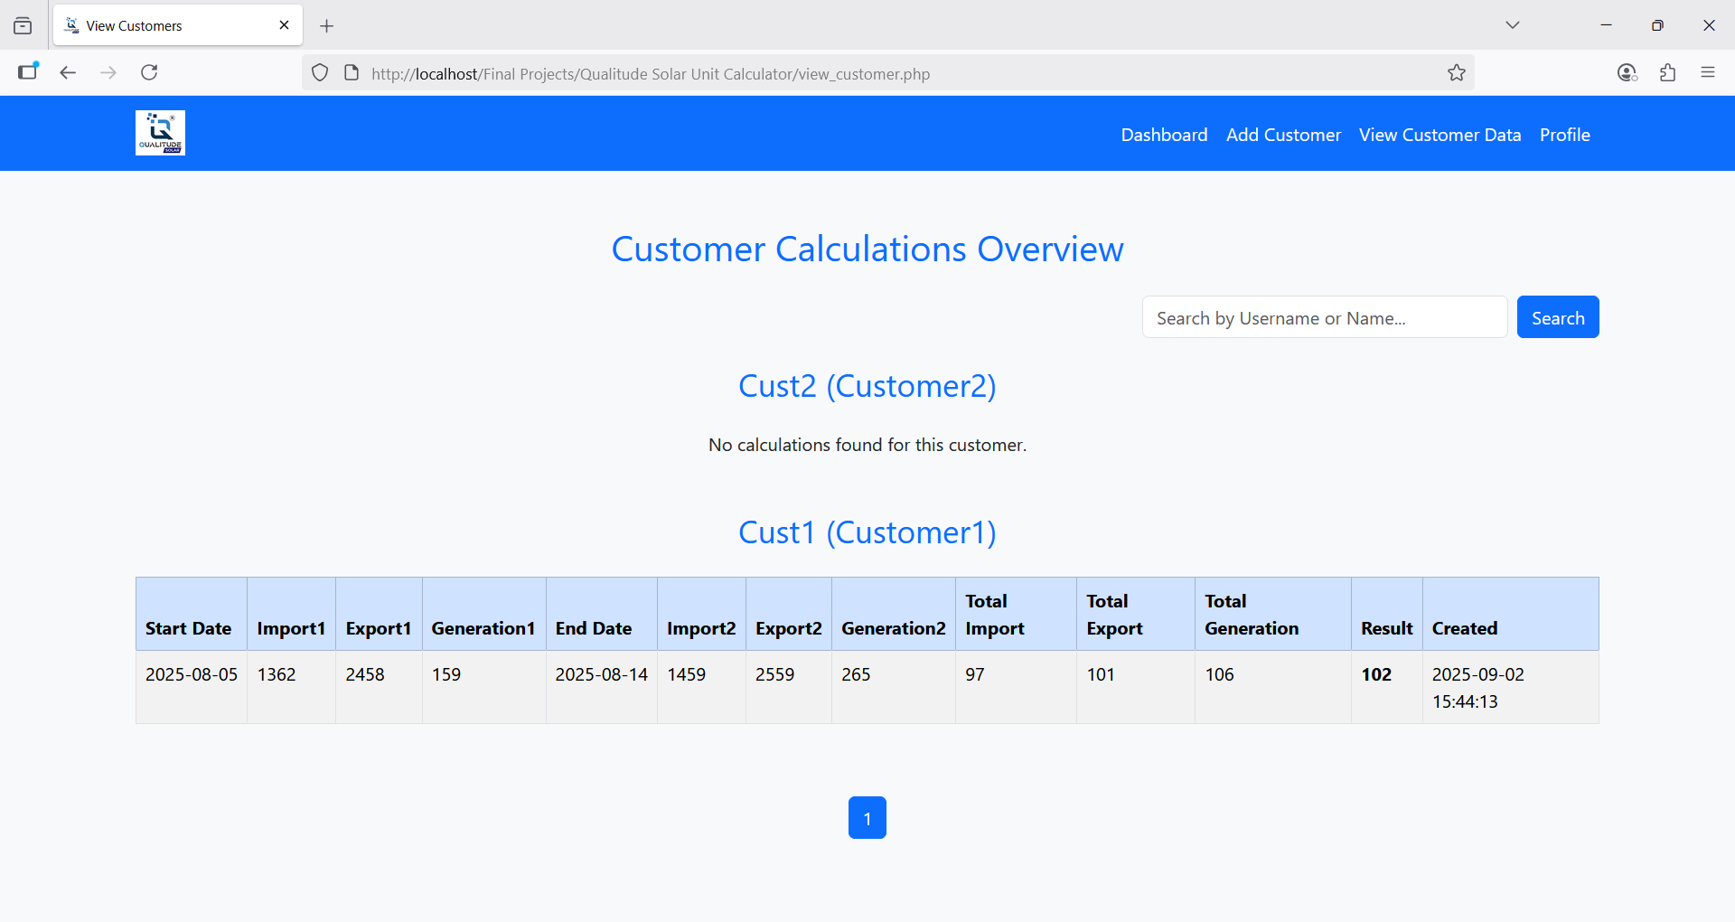Bookmark this page with star icon
This screenshot has height=922, width=1735.
tap(1456, 73)
